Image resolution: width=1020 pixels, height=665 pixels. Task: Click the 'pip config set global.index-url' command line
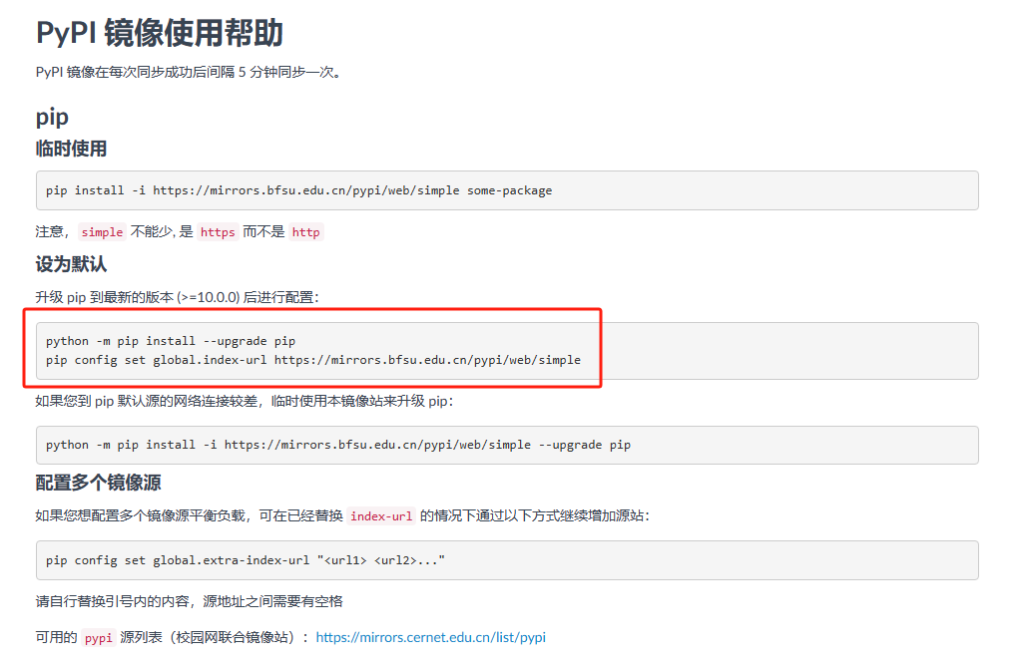point(313,360)
